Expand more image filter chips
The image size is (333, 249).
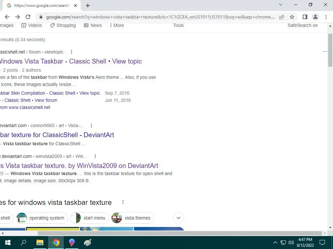[x=179, y=218]
